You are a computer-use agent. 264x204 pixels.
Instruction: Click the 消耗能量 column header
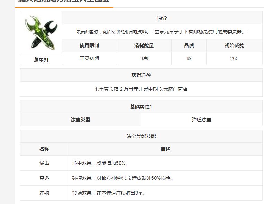(x=144, y=46)
